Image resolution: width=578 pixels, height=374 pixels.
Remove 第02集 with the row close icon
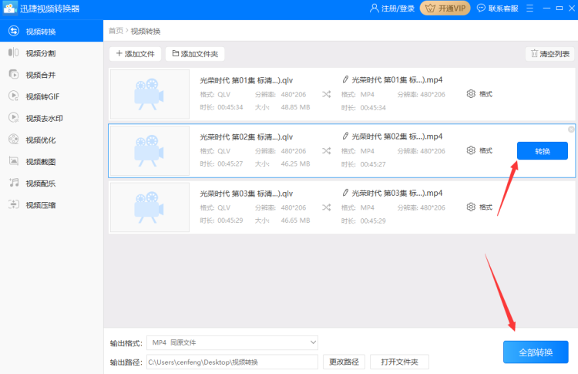571,129
